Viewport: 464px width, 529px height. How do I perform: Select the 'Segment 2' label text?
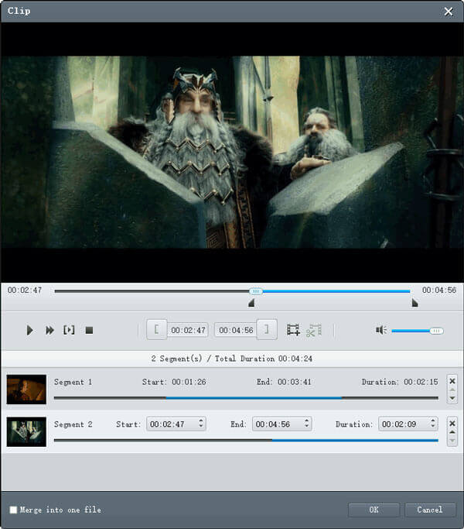click(x=73, y=424)
